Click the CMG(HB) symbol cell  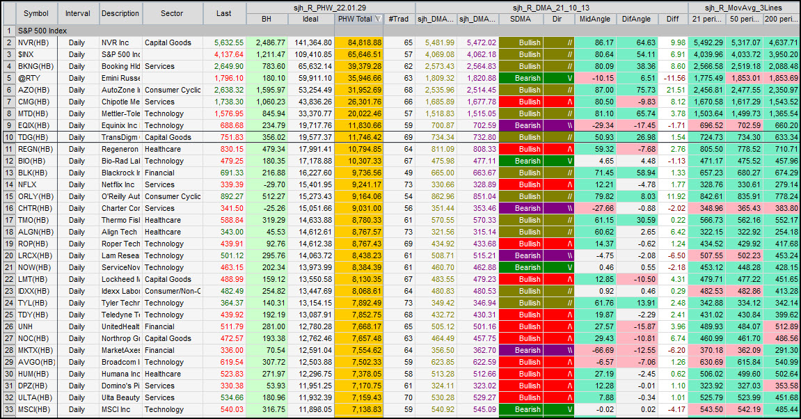(x=37, y=102)
